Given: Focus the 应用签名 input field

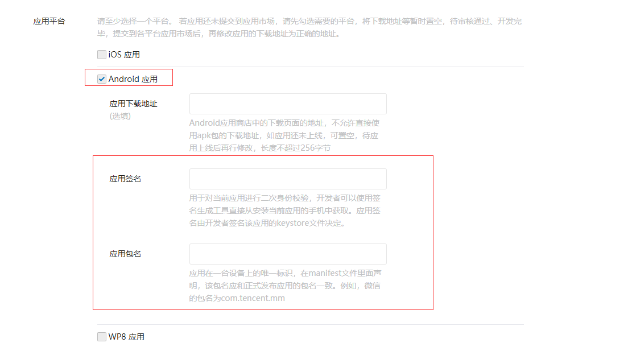Looking at the screenshot, I should pos(288,179).
